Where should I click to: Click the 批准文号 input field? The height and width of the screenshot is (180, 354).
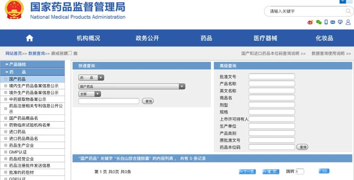tap(271, 77)
